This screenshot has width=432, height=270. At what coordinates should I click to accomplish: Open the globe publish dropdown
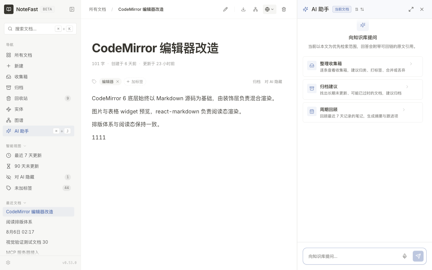pos(270,9)
